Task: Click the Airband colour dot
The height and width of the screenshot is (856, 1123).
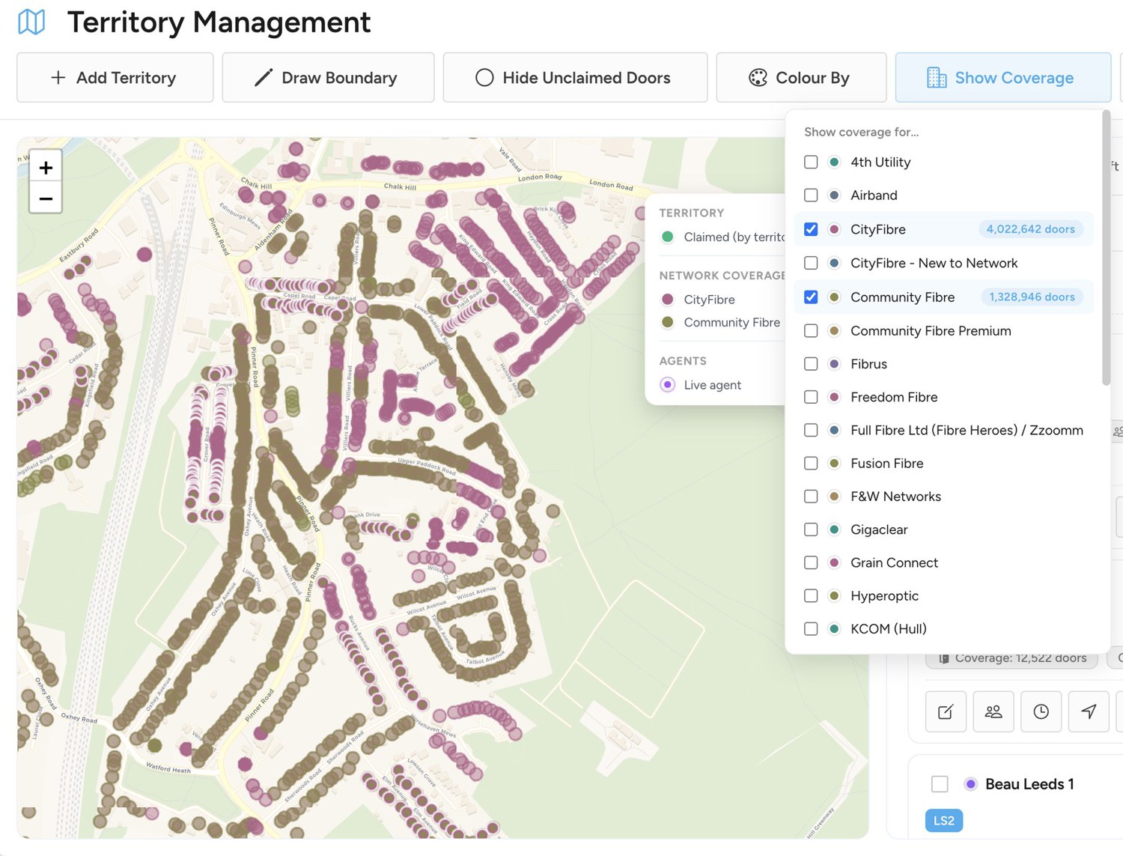Action: [834, 195]
